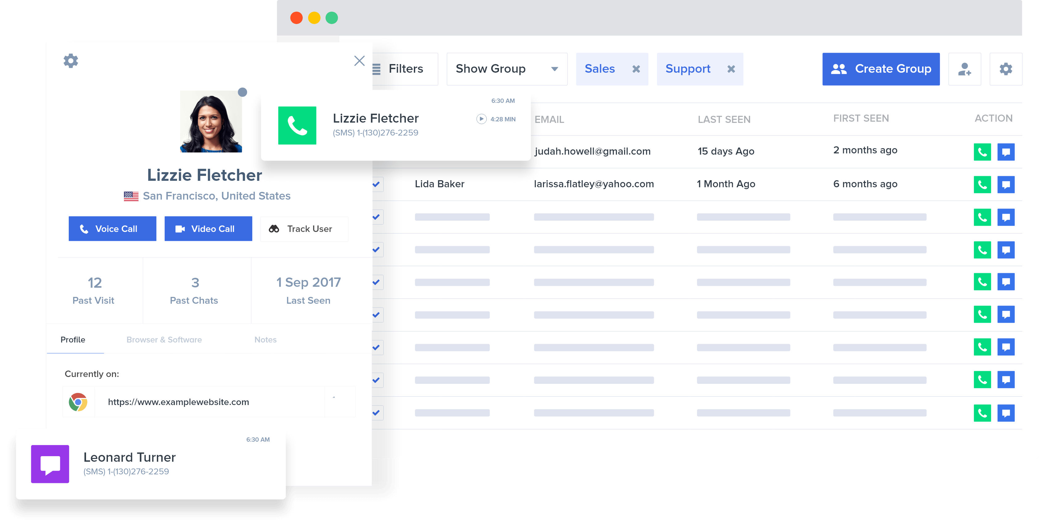The height and width of the screenshot is (527, 1039).
Task: Click the '6 months ago' first seen cell
Action: [x=865, y=184]
